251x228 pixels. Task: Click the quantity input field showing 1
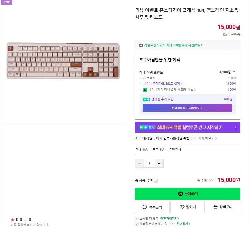[x=149, y=163]
